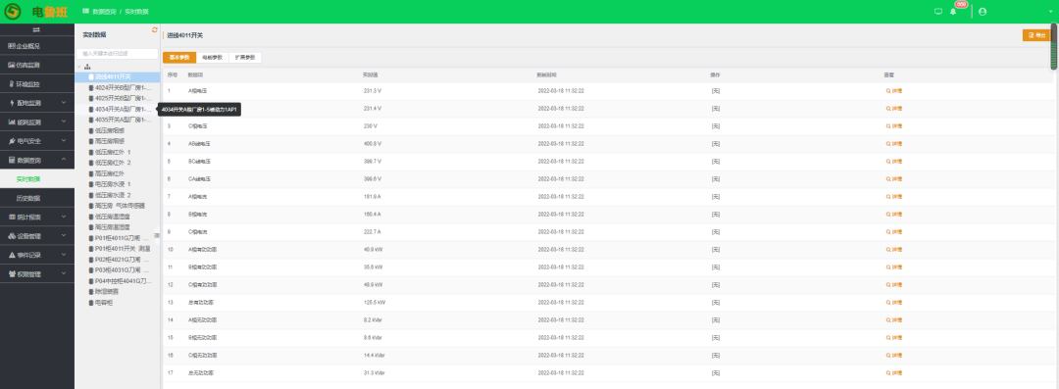Screen dimensions: 1059x389
Task: Click the 399.7 V value cell
Action: [x=373, y=161]
